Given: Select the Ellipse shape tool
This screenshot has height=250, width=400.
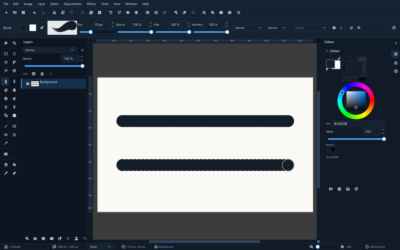Looking at the screenshot, I should (x=6, y=135).
